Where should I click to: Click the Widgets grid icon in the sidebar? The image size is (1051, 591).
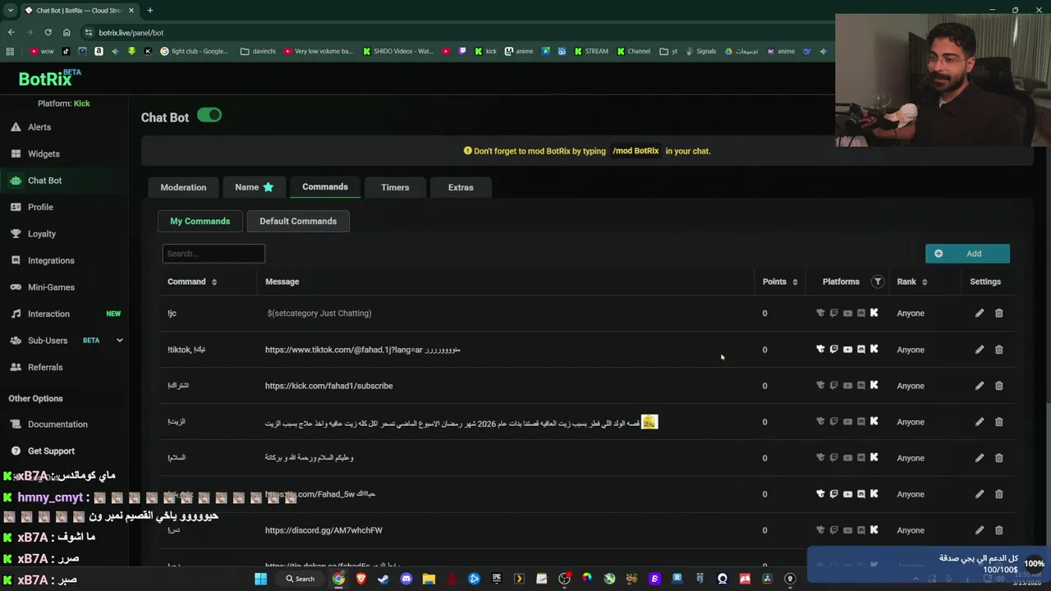click(16, 153)
